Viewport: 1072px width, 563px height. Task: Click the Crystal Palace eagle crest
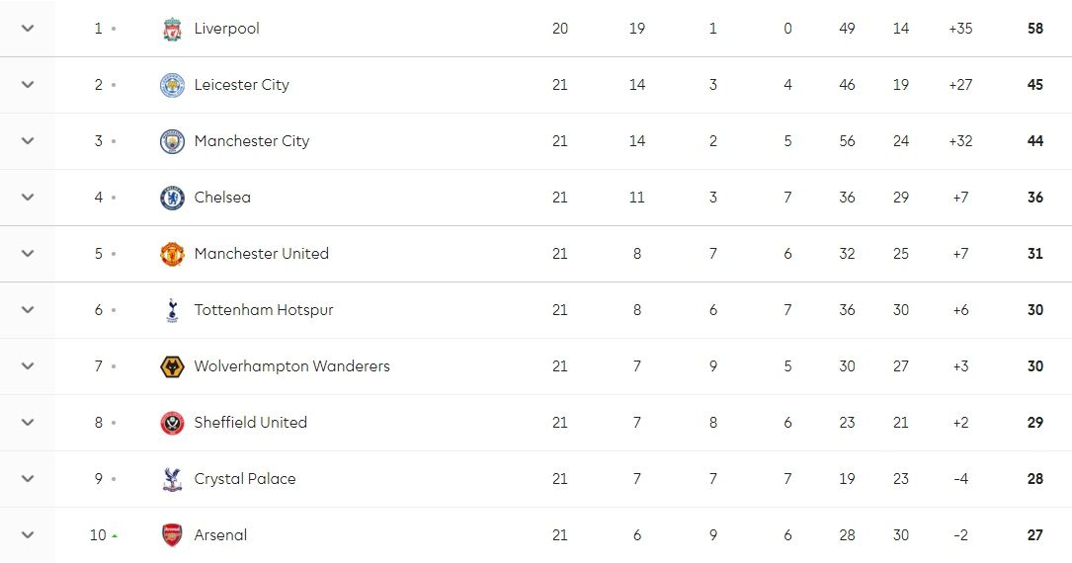(x=172, y=479)
